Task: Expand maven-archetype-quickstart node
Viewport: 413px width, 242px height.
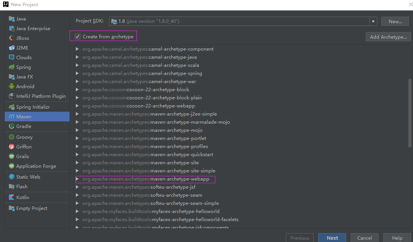Action: [77, 155]
